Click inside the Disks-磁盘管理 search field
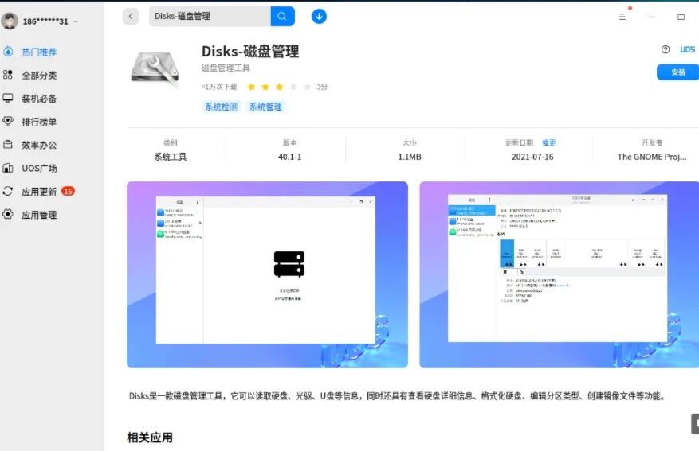 tap(210, 17)
